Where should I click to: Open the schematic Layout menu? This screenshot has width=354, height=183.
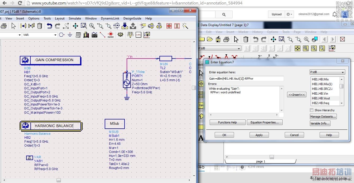tap(60, 18)
